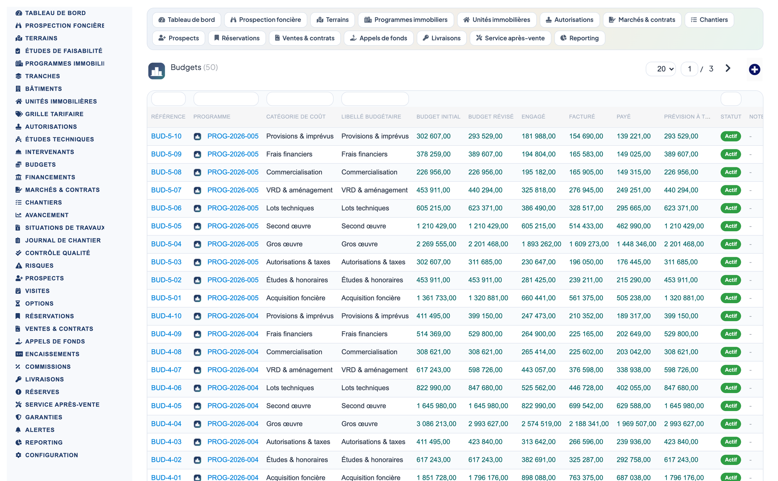Open the Livraisons top tab
The image size is (778, 481).
pyautogui.click(x=442, y=38)
